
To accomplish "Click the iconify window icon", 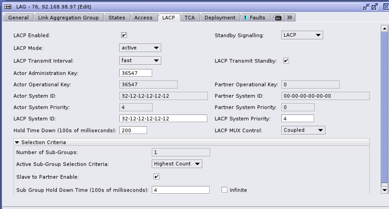I will pyautogui.click(x=367, y=7).
